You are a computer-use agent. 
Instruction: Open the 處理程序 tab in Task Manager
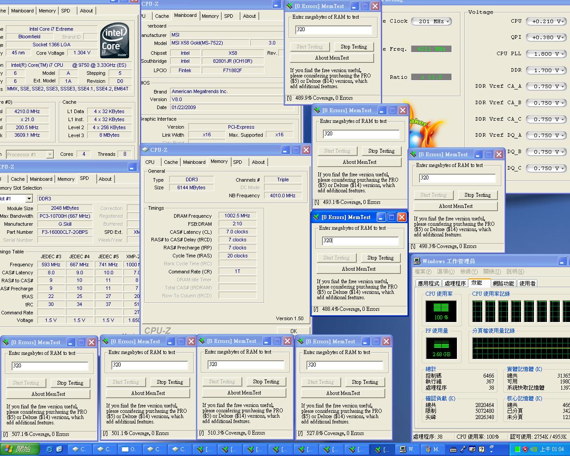click(455, 283)
